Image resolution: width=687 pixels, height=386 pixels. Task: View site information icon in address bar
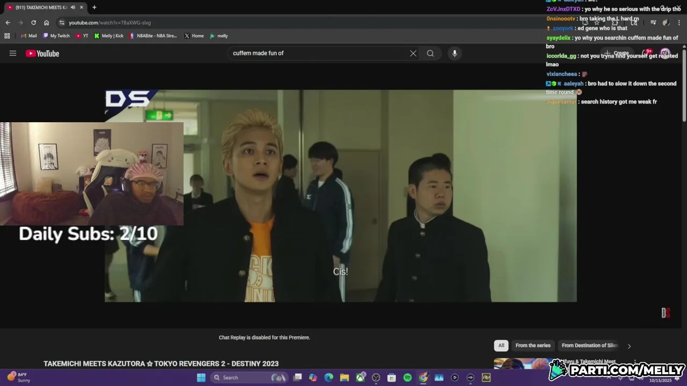[62, 23]
